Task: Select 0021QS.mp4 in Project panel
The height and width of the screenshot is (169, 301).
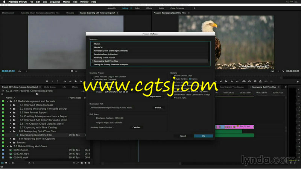Action: click(21, 150)
